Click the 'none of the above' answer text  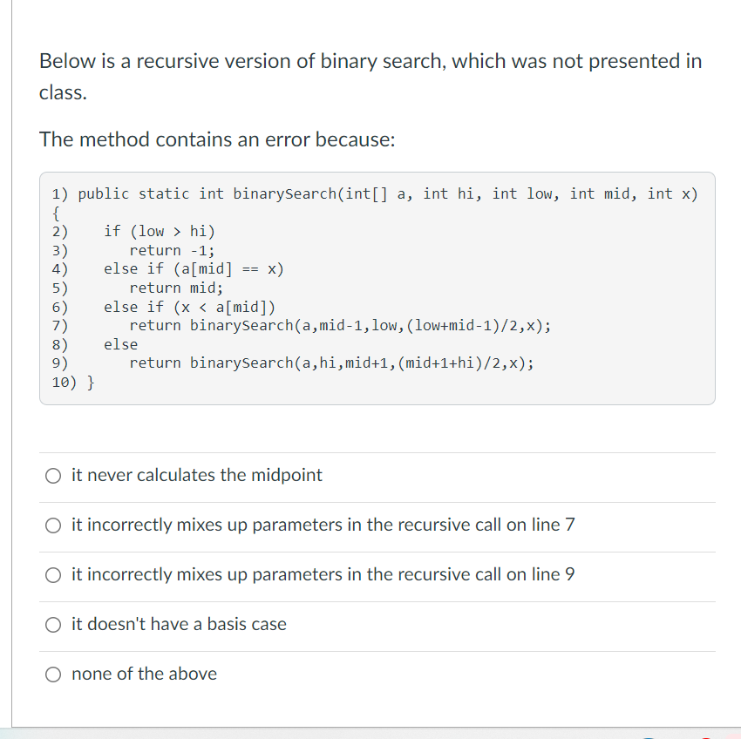pyautogui.click(x=144, y=674)
